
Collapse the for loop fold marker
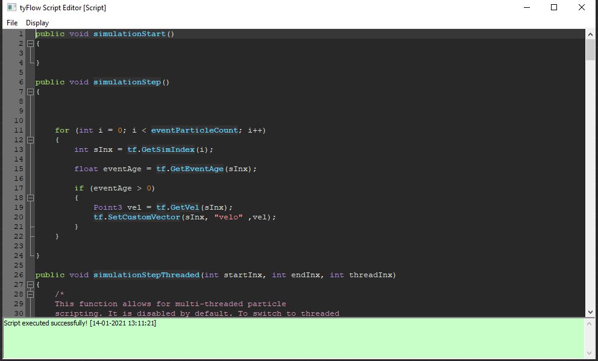(30, 140)
